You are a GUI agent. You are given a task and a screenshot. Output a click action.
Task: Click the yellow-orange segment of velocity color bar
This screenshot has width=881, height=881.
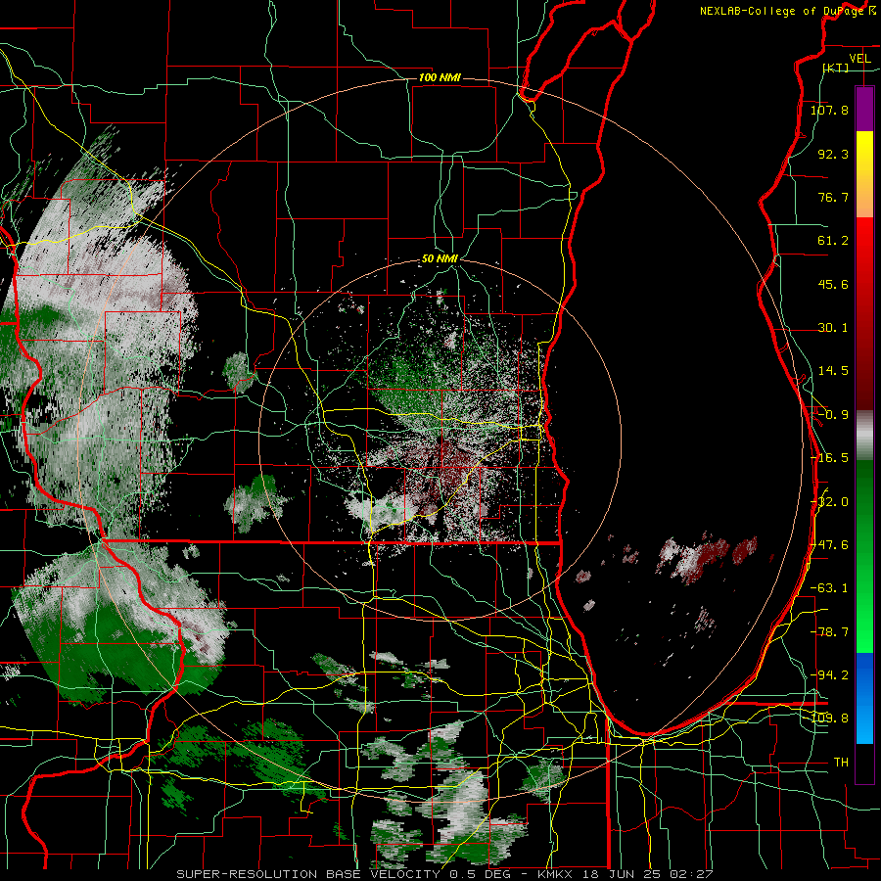[864, 174]
